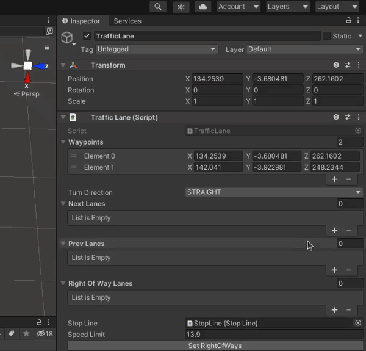This screenshot has width=366, height=351.
Task: Click the favorites star icon in project panel
Action: tap(26, 333)
